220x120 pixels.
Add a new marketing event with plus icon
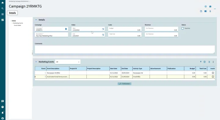(204, 62)
